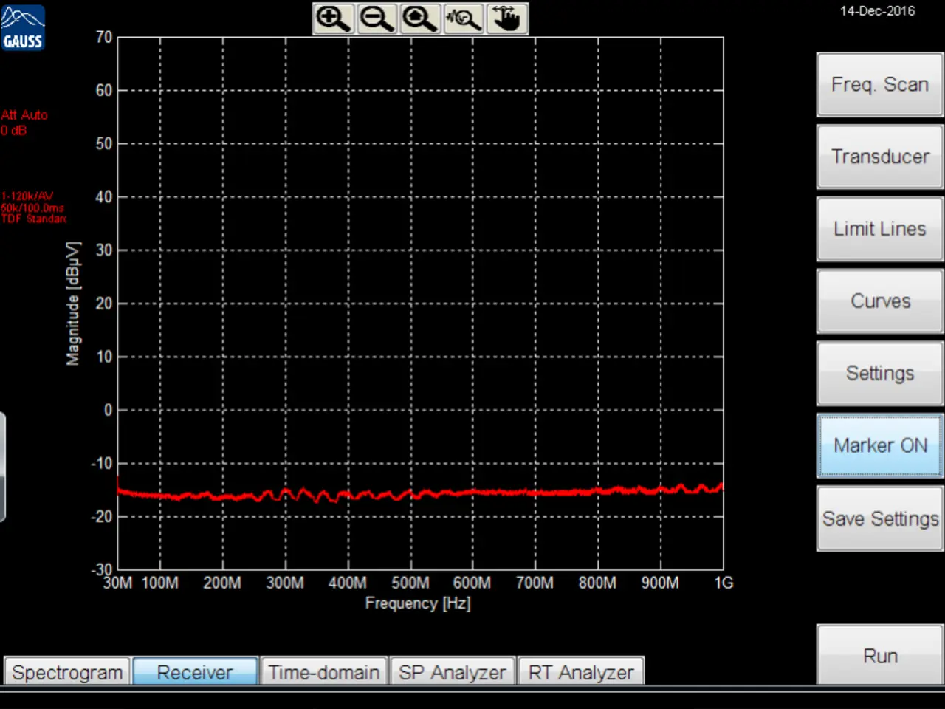Viewport: 945px width, 709px height.
Task: Select the signal zoom magnifier tool
Action: click(464, 18)
